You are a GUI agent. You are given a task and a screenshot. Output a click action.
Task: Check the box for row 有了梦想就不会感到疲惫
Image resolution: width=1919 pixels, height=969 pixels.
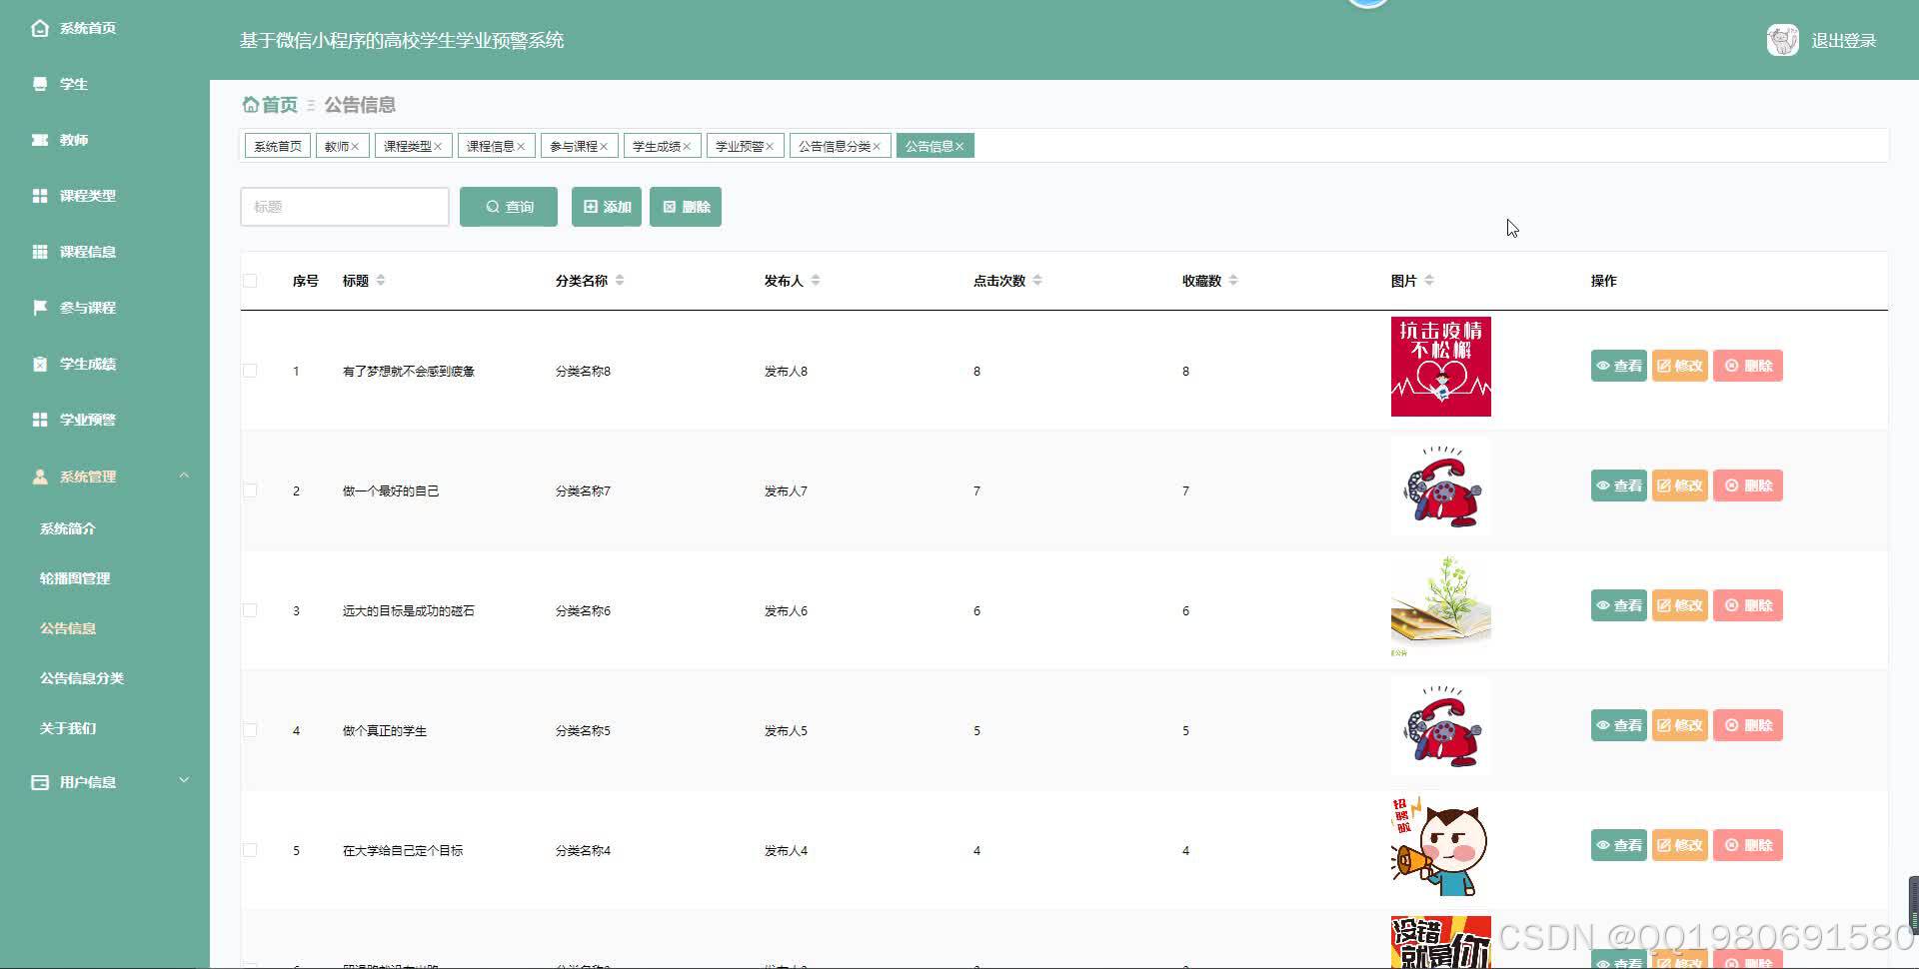(x=250, y=371)
